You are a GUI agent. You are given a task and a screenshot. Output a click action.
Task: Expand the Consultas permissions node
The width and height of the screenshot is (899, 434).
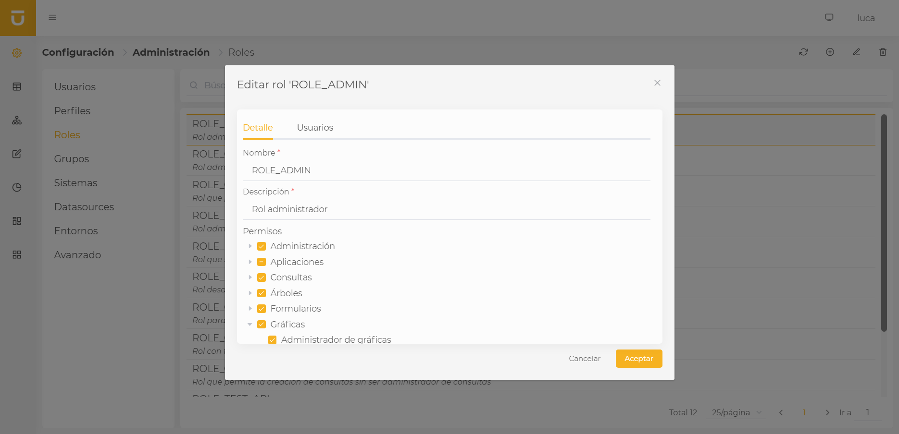click(x=250, y=277)
